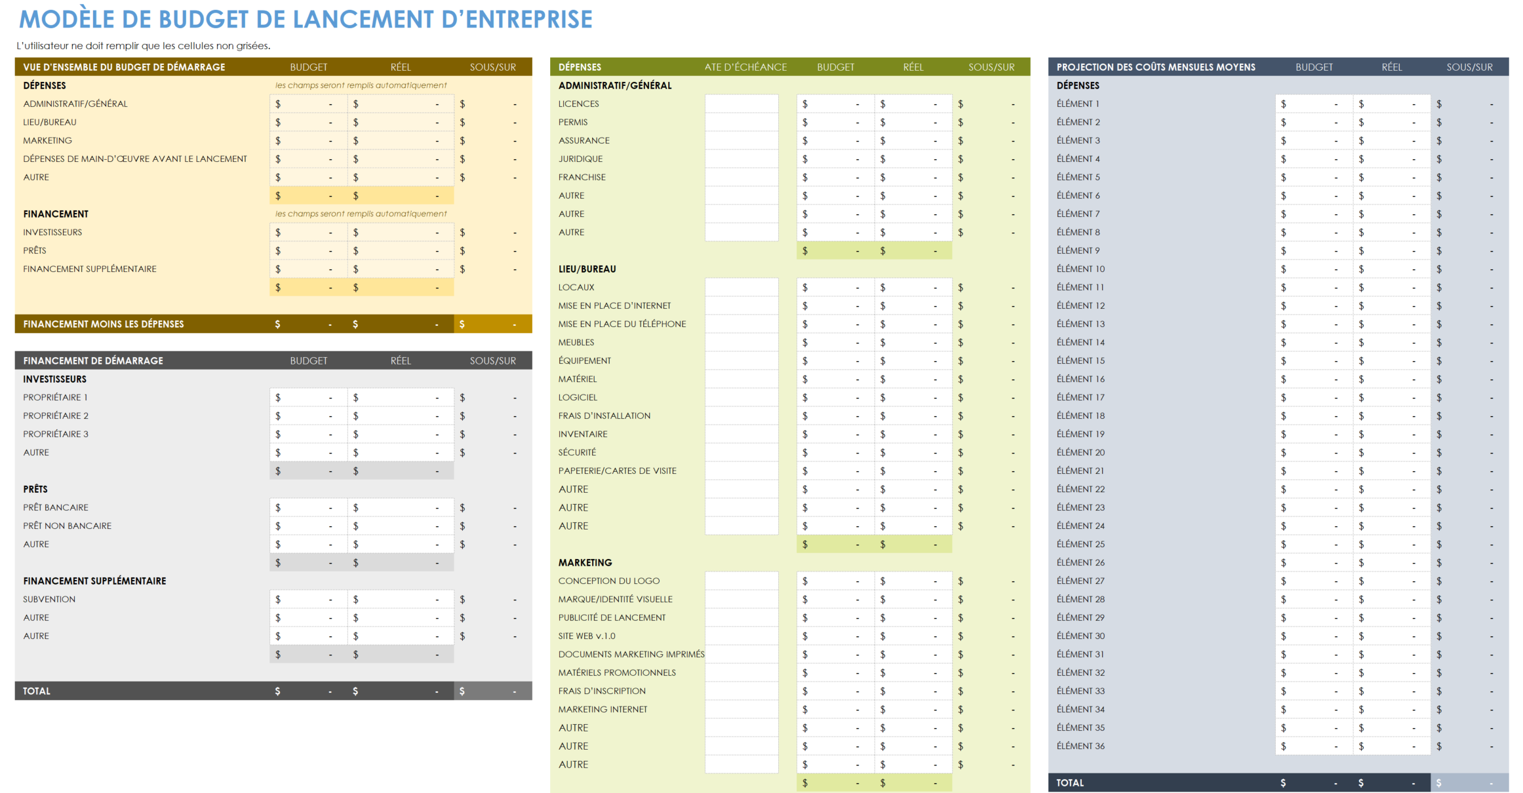Select the PROPRIÉTAIRE 3 row label
1523x793 pixels.
pos(56,434)
